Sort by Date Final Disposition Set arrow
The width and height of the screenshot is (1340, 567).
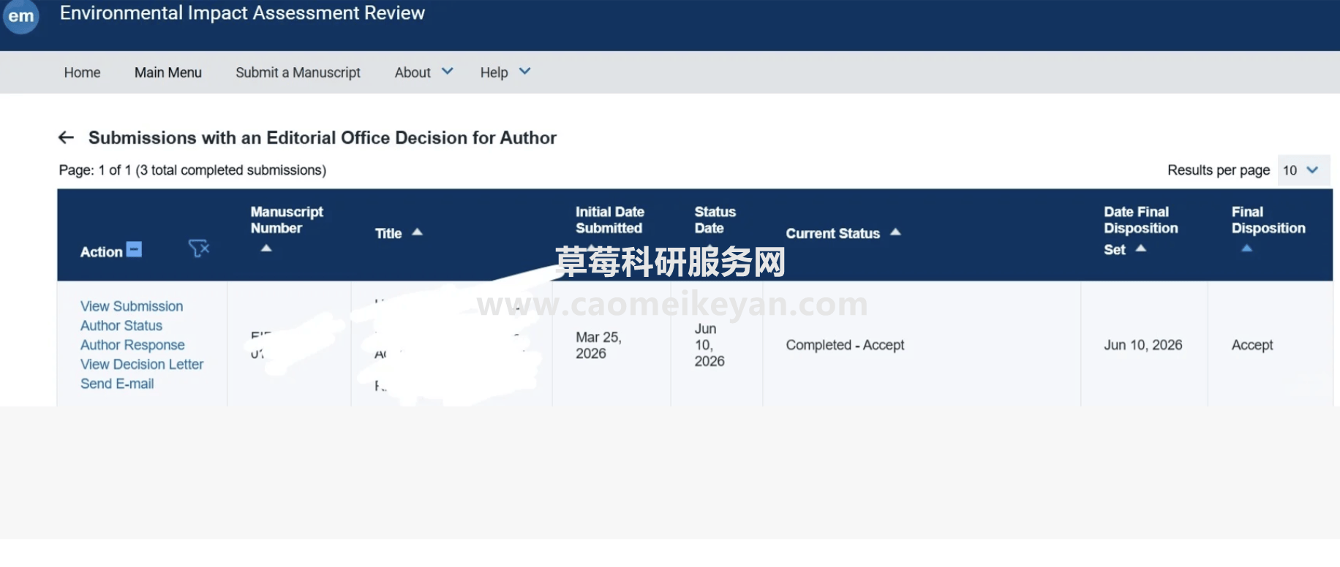click(x=1140, y=248)
